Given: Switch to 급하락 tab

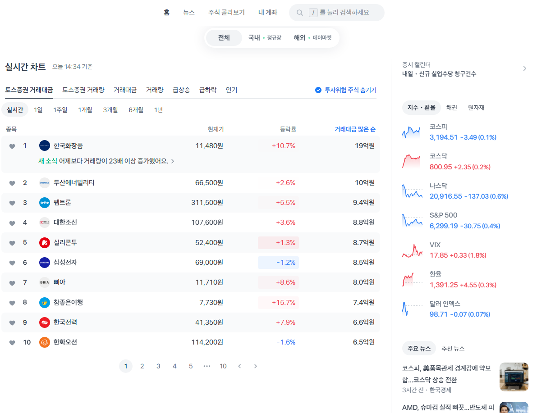Looking at the screenshot, I should tap(208, 90).
